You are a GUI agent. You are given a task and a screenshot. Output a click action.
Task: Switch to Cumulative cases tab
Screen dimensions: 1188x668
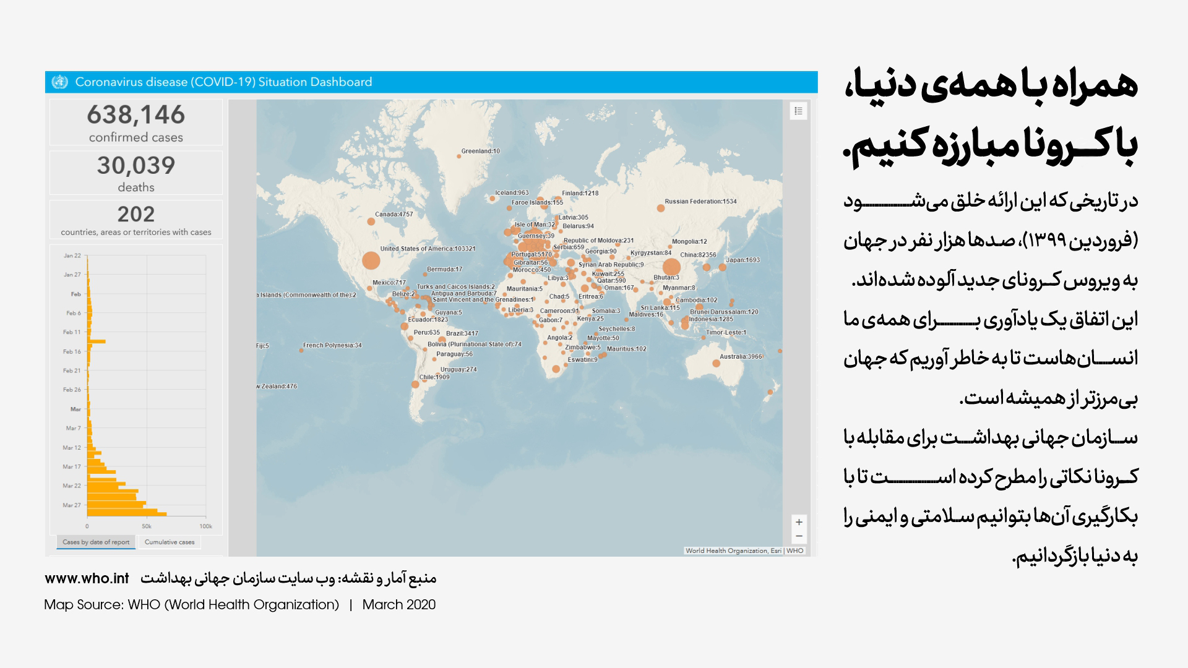170,542
